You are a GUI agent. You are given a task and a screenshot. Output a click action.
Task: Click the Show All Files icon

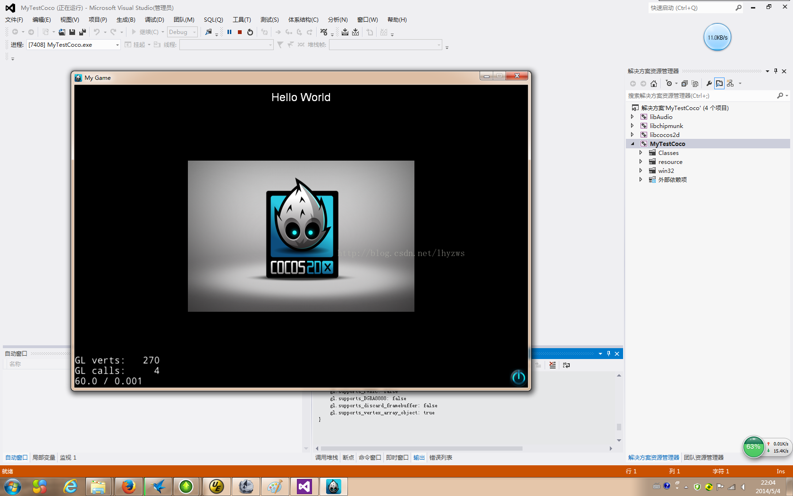tap(695, 84)
